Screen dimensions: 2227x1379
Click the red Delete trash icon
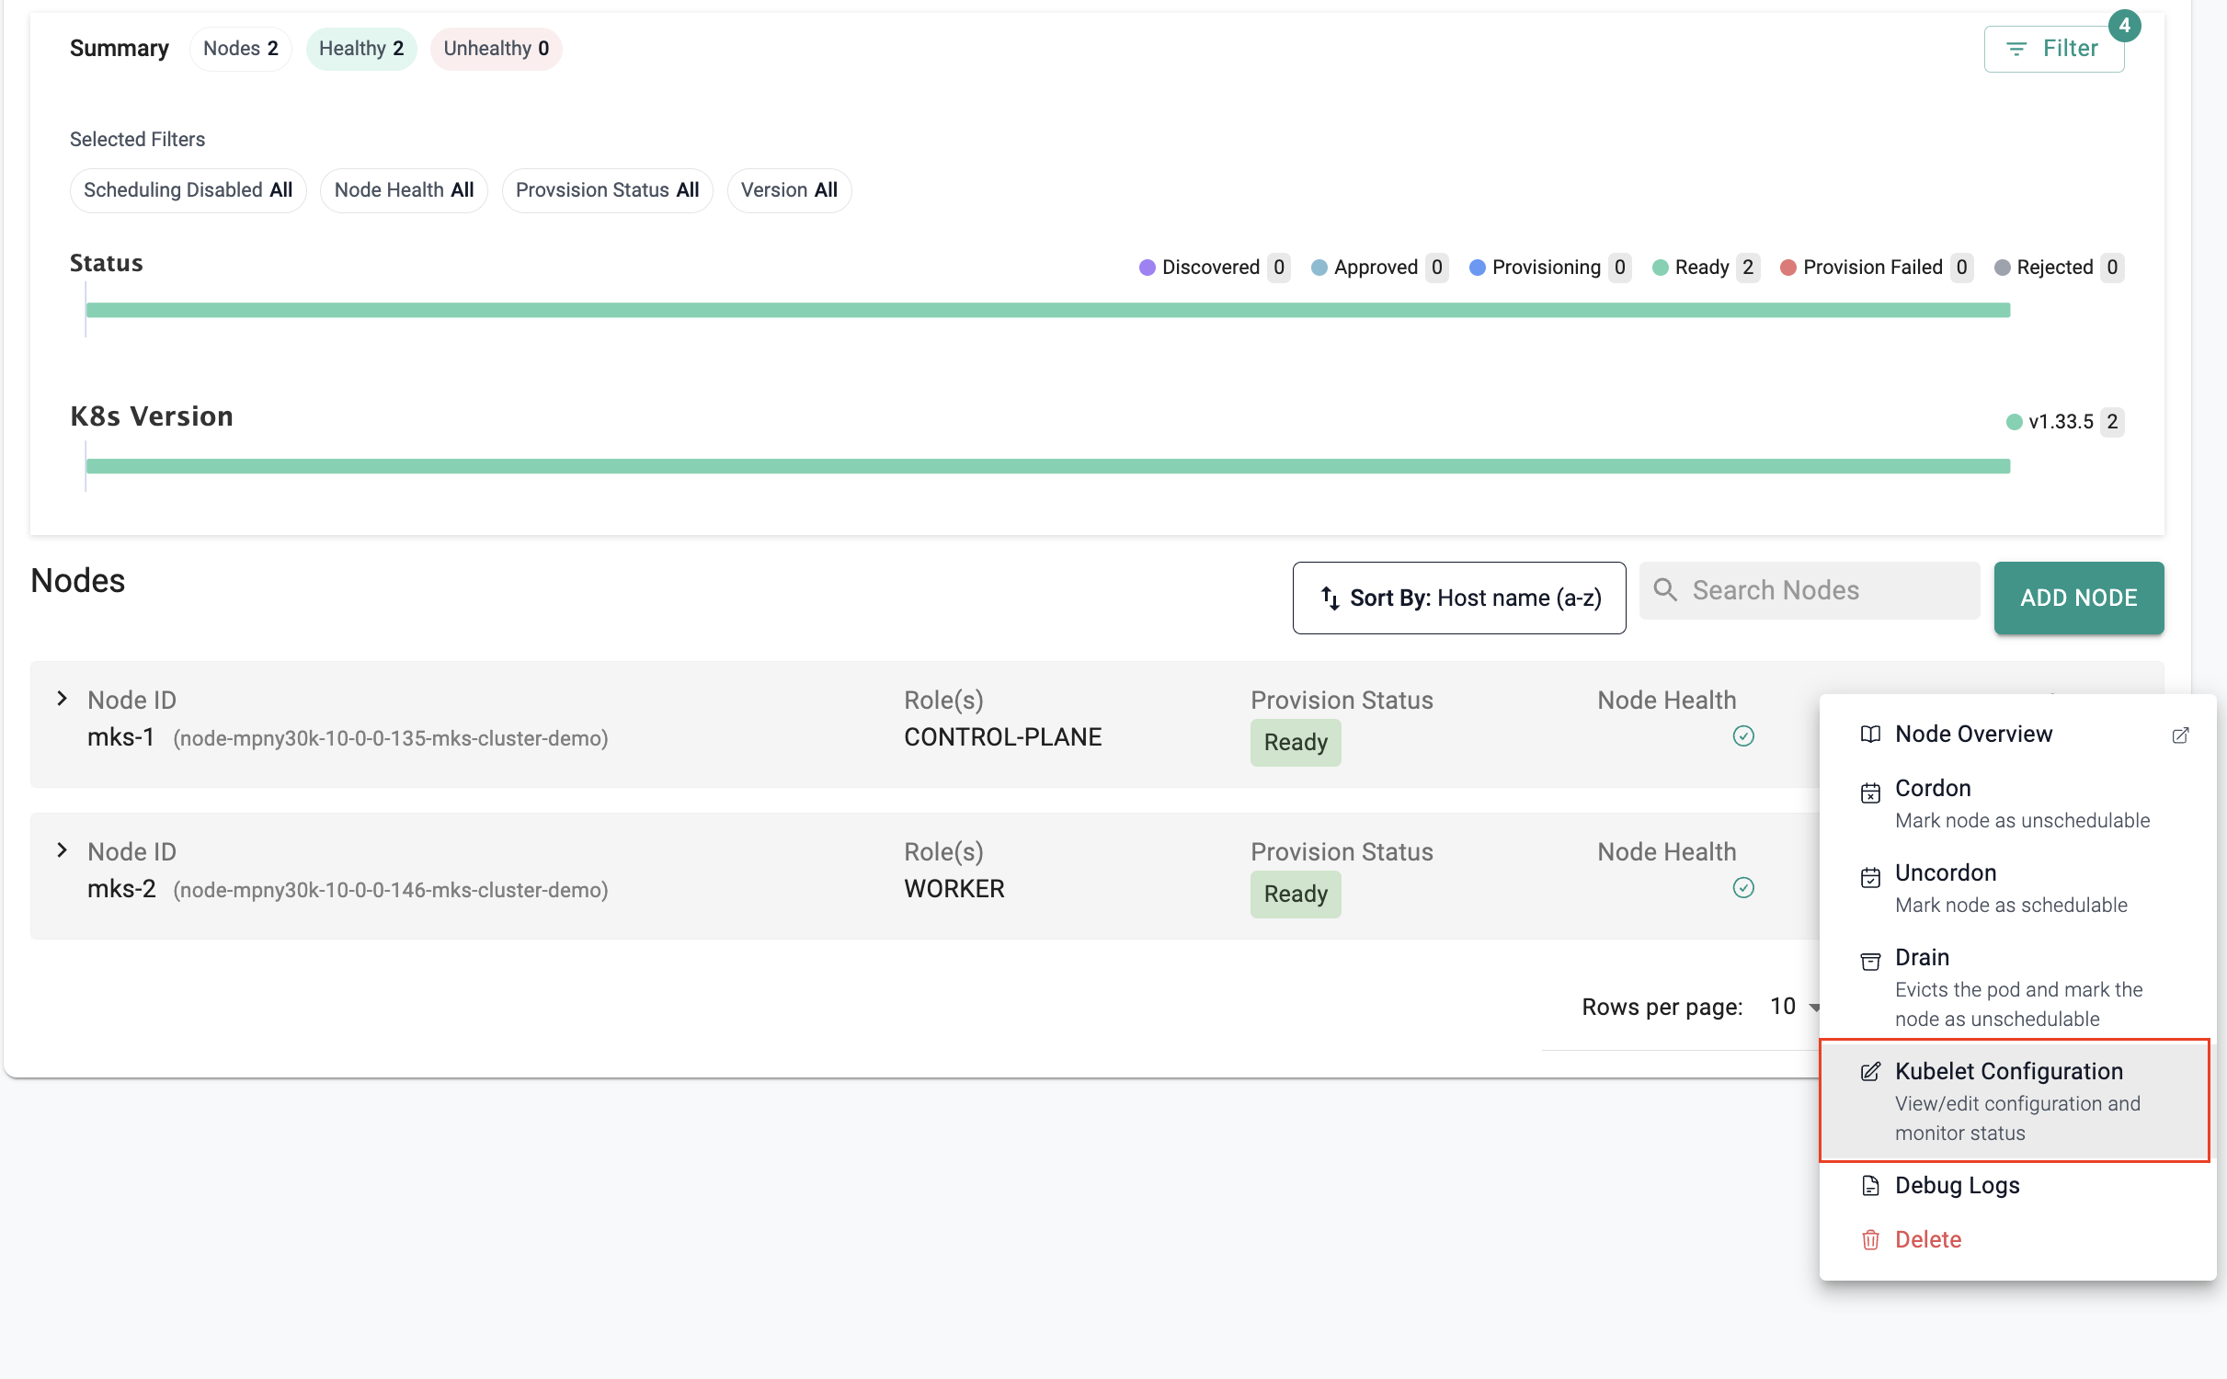point(1870,1240)
